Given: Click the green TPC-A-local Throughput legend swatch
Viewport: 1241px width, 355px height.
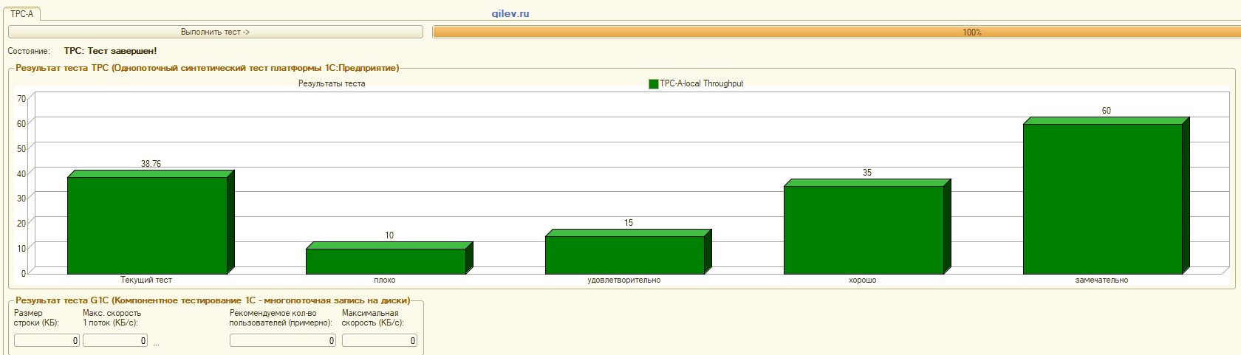Looking at the screenshot, I should (x=653, y=84).
